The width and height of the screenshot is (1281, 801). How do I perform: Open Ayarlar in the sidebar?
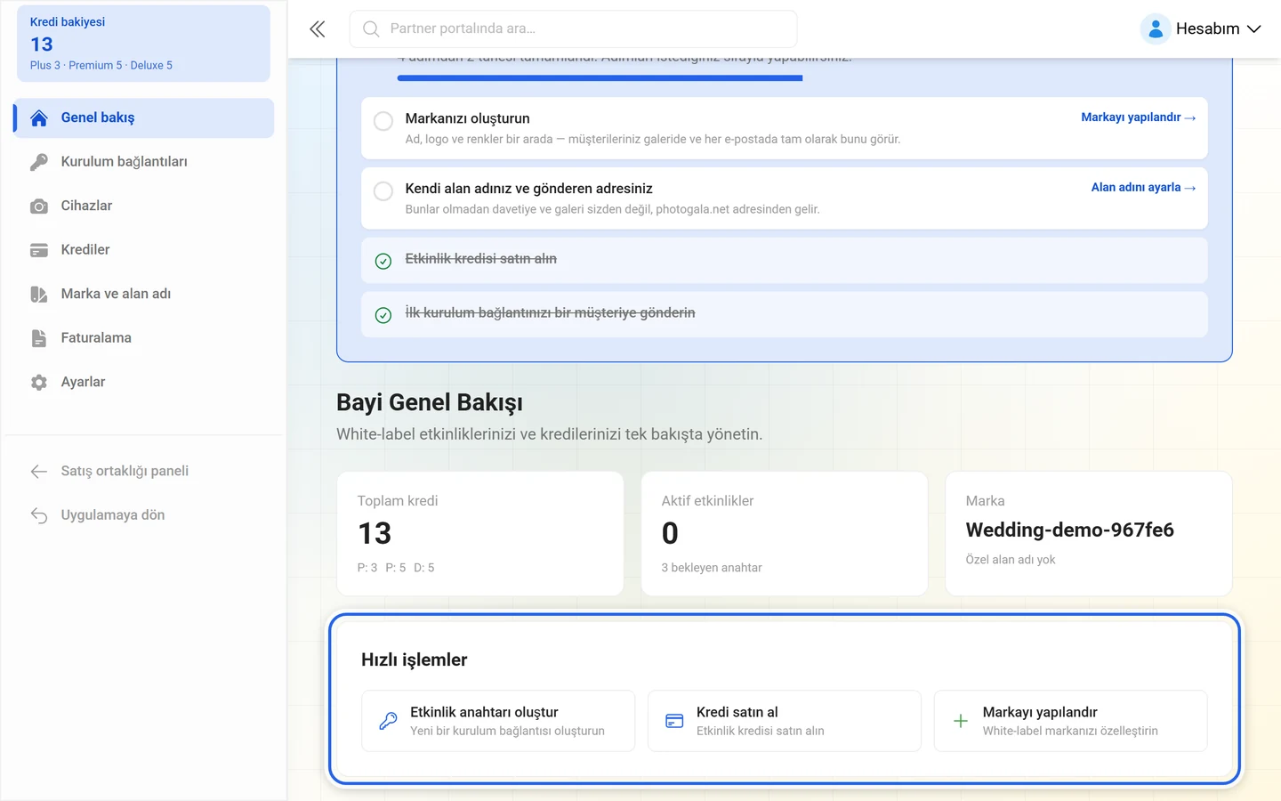[144, 383]
